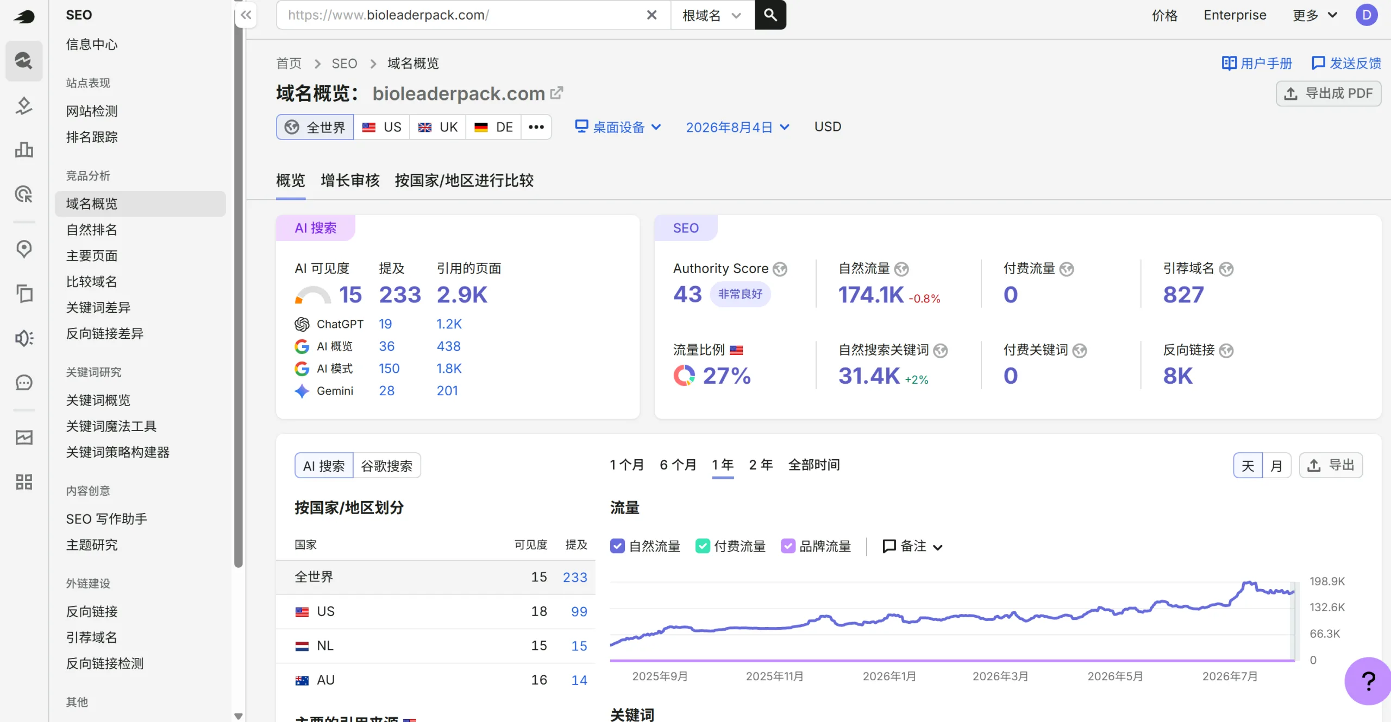The height and width of the screenshot is (722, 1391).
Task: Switch to 按国家/地区进行比较 tab
Action: (x=464, y=180)
